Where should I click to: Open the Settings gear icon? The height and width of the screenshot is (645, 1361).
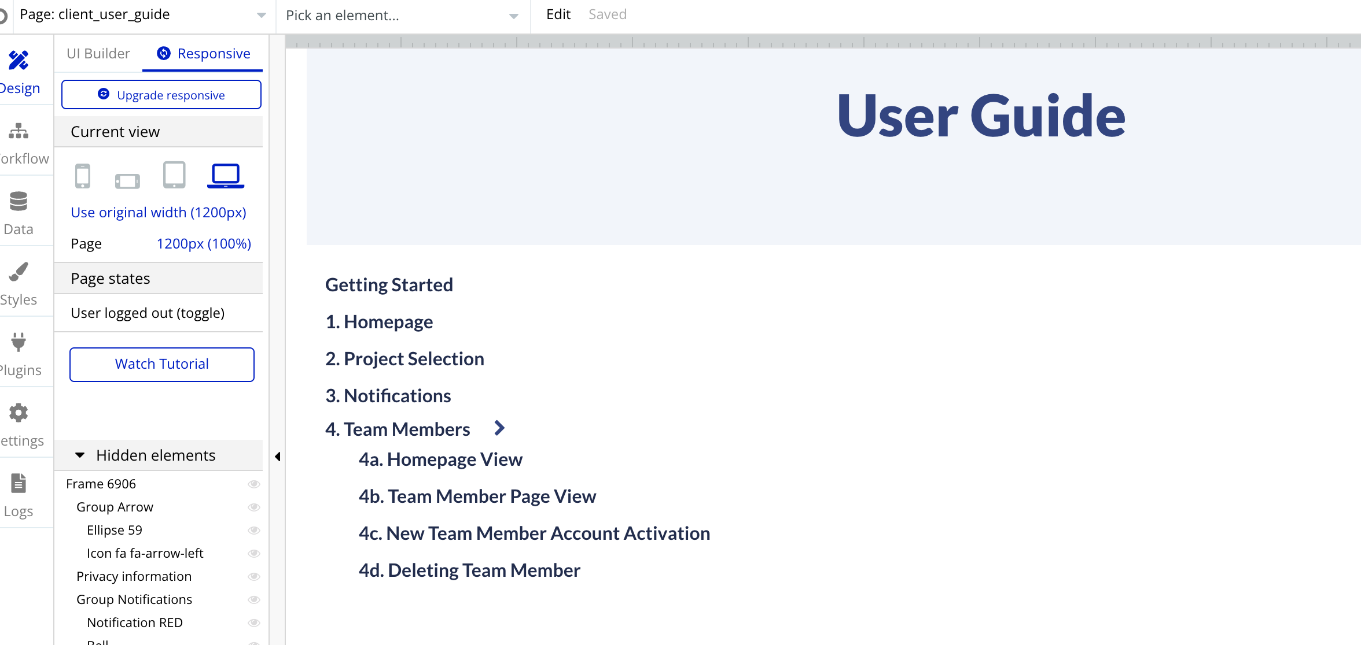point(19,413)
